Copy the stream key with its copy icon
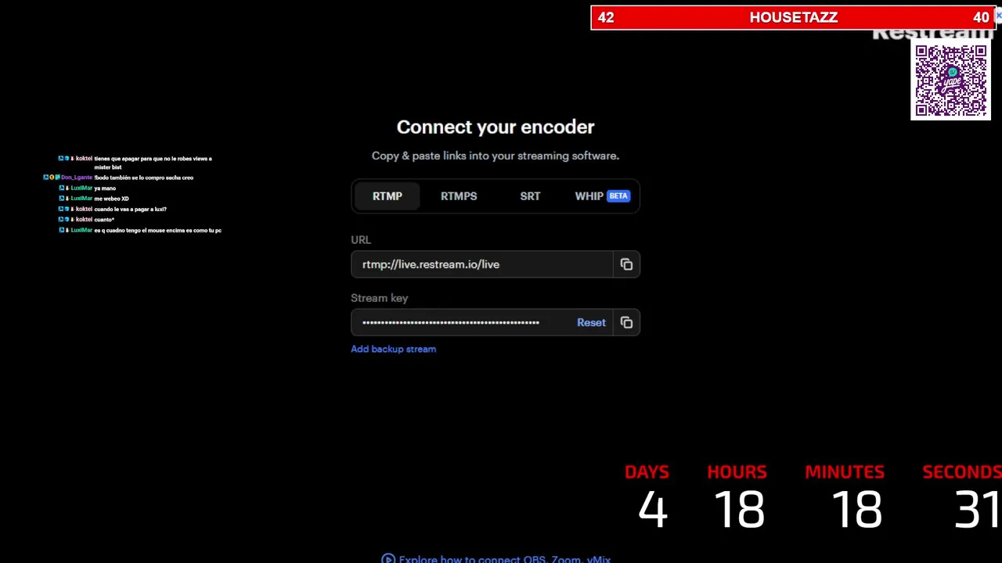The image size is (1002, 563). [626, 322]
